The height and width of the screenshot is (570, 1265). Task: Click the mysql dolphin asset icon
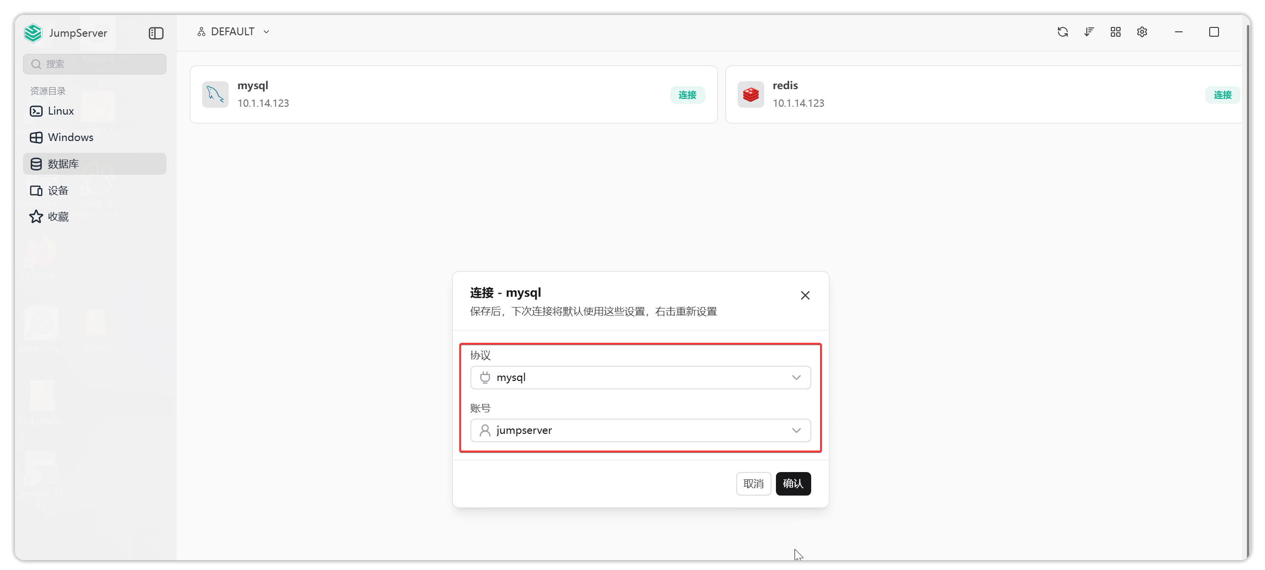(x=215, y=95)
